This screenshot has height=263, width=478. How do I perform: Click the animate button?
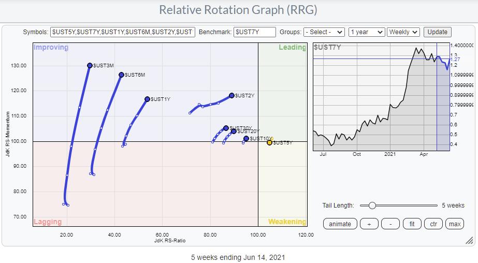point(340,224)
